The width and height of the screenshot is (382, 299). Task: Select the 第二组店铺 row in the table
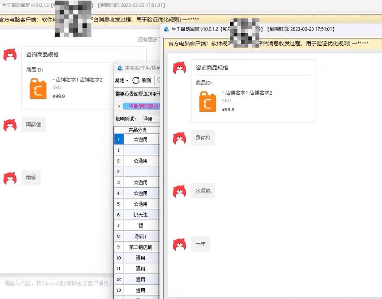[x=141, y=247]
